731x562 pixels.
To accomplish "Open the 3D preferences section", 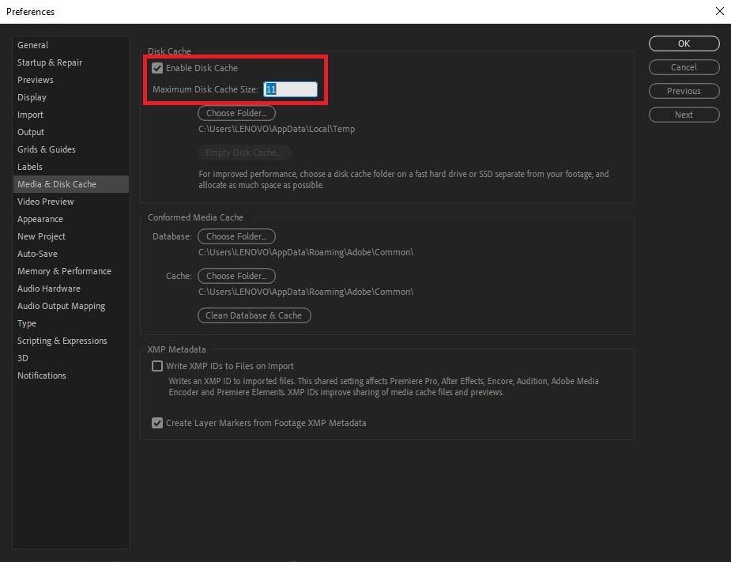I will [26, 358].
